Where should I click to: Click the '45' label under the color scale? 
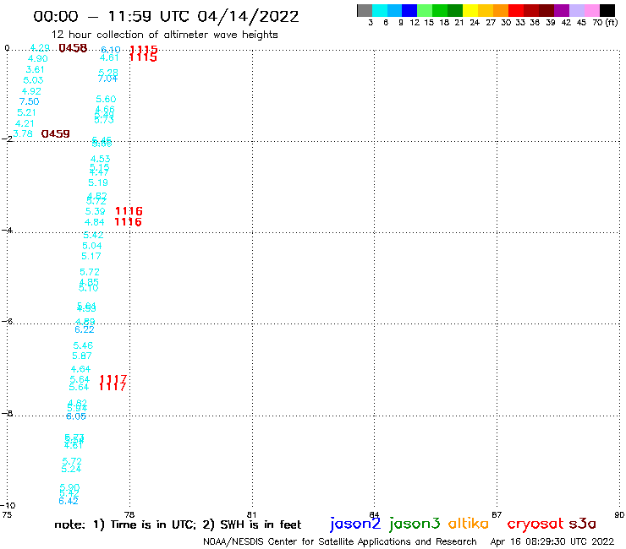click(581, 23)
